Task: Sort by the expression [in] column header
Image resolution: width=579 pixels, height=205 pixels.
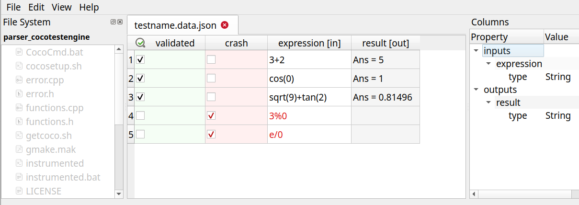Action: pos(309,43)
